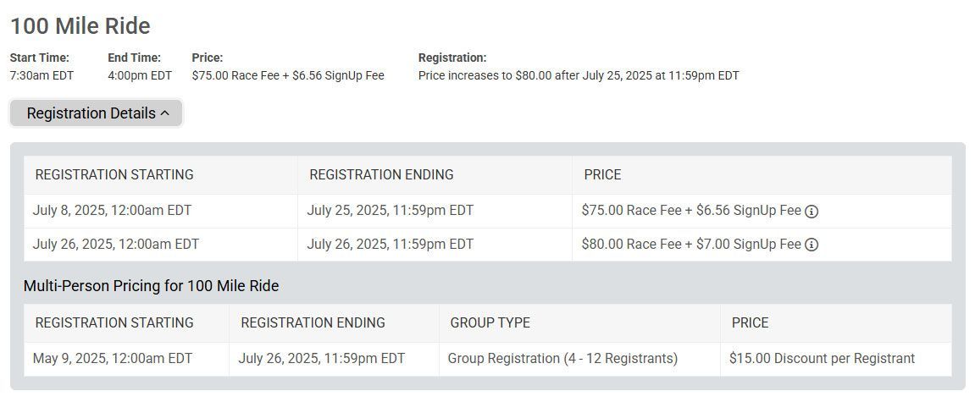Click the $80.00 Race Fee table cell
Screen dimensions: 975x402
pos(762,245)
